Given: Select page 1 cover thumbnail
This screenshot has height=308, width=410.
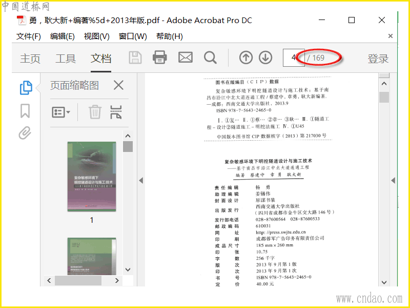Looking at the screenshot, I should coord(92,176).
